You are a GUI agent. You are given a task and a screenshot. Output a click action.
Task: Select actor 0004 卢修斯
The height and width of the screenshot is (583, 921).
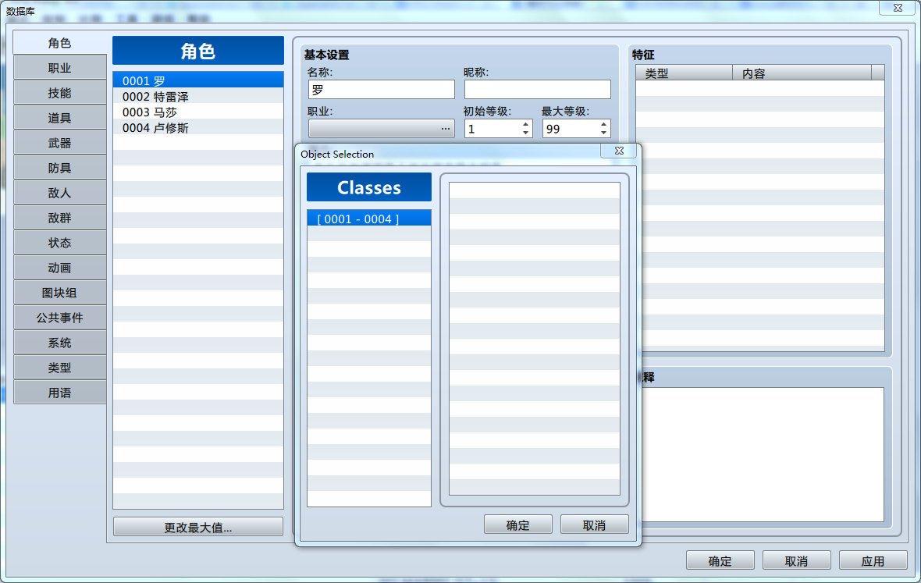click(198, 127)
